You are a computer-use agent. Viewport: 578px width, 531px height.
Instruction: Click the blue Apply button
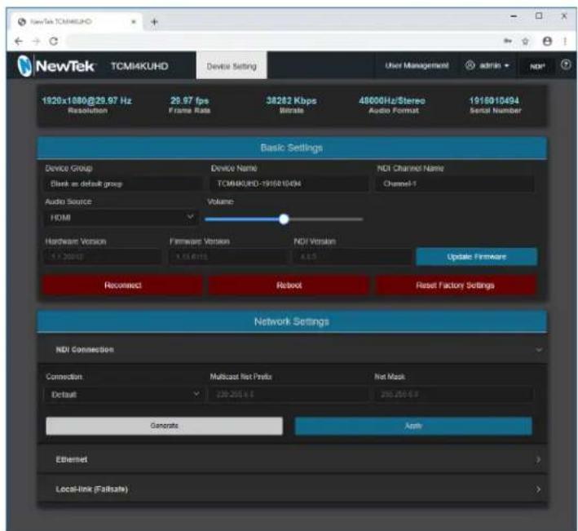click(x=413, y=426)
